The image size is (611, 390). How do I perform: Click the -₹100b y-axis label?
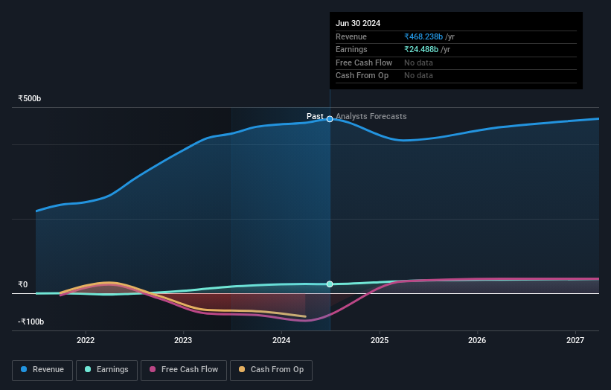tap(31, 322)
